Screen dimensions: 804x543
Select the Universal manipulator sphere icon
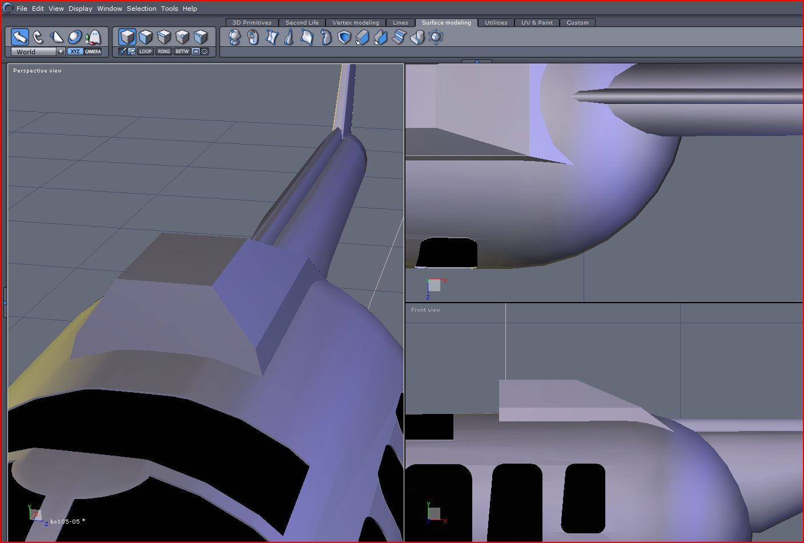pos(75,37)
